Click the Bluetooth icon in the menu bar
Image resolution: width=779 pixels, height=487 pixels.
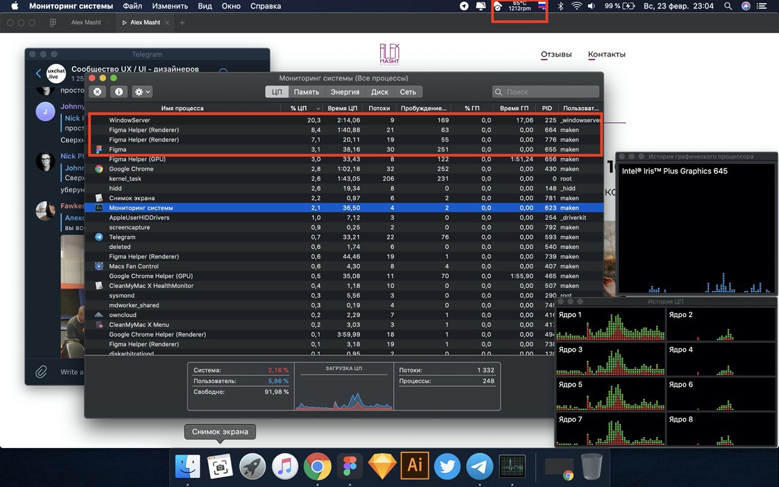[560, 6]
